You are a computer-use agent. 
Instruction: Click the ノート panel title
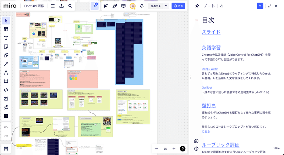pos(209,6)
